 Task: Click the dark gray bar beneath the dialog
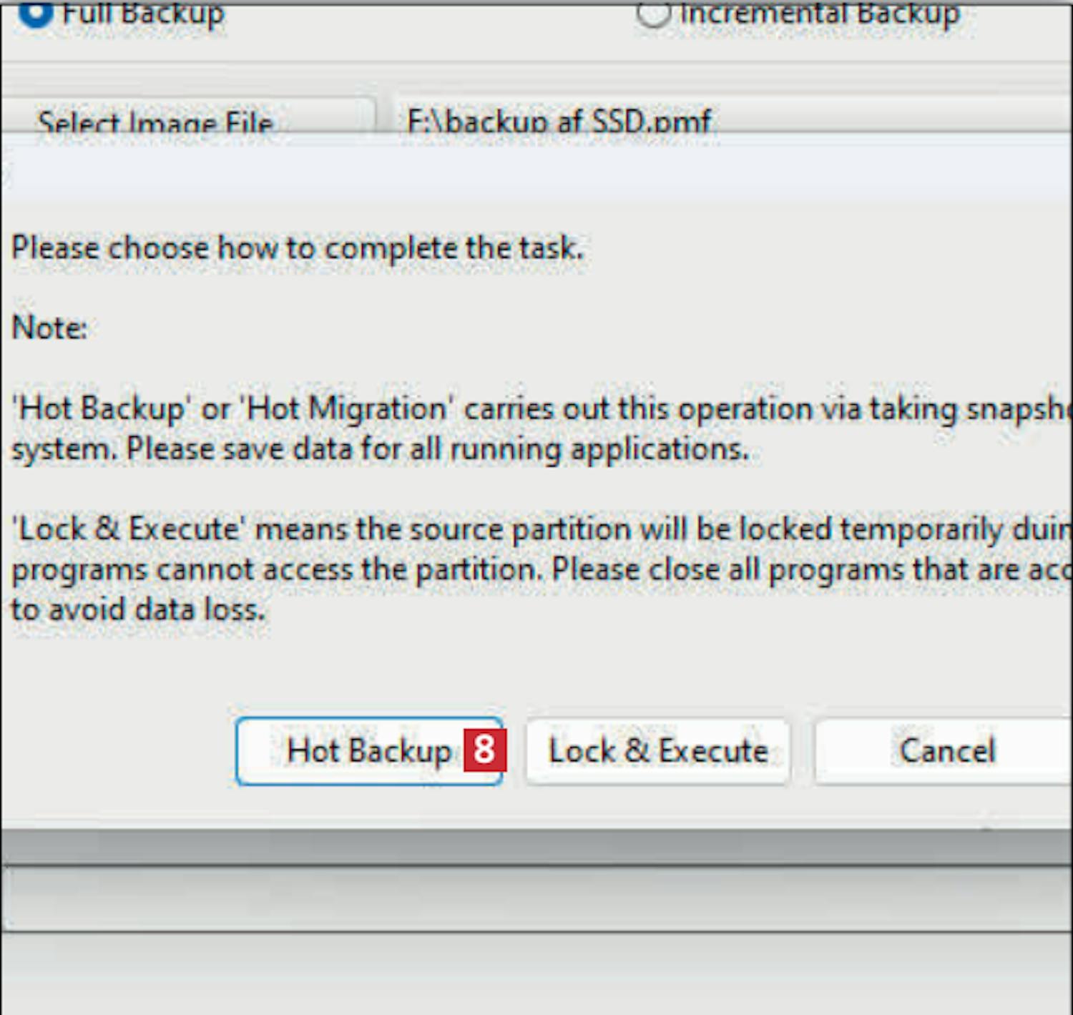(x=536, y=848)
